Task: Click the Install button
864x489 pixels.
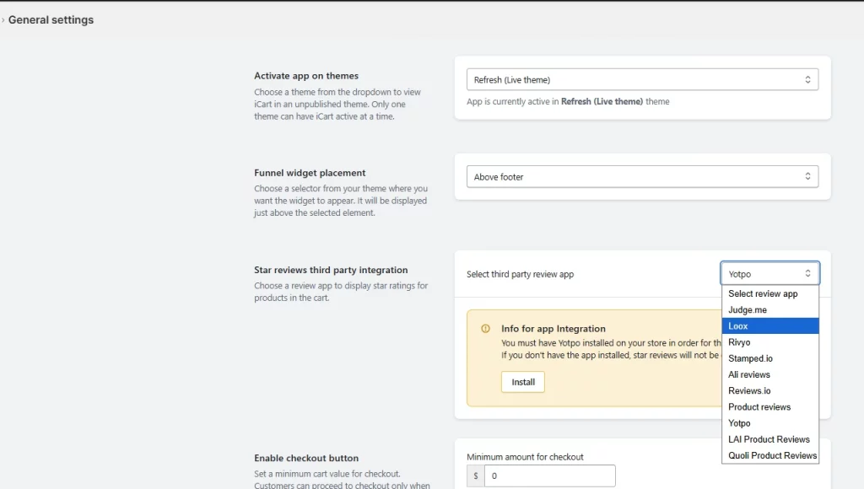Action: (x=523, y=382)
